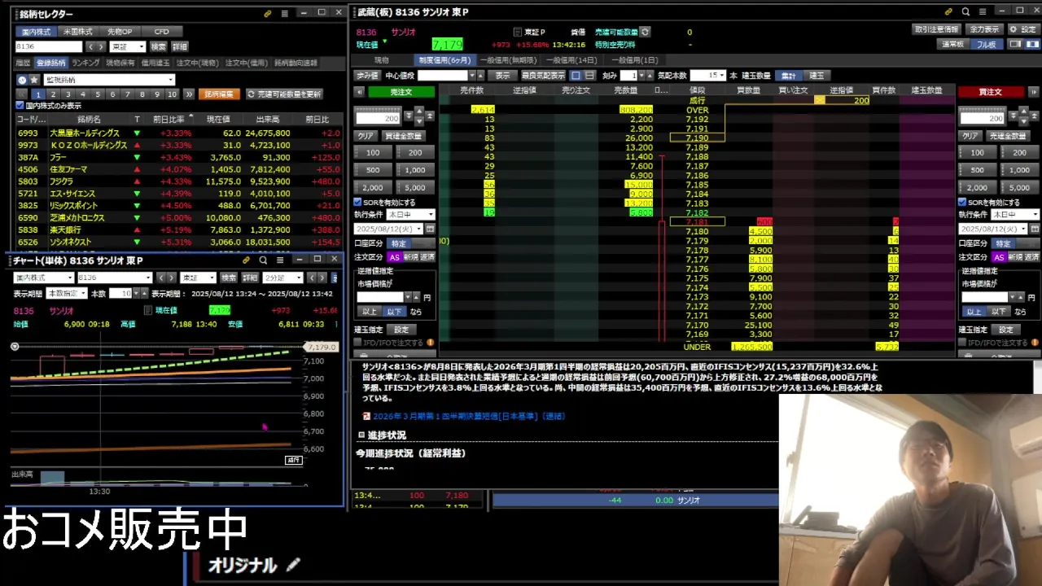Open 監視銘柄 watchlist dropdown
Viewport: 1042px width, 586px height.
pyautogui.click(x=108, y=80)
